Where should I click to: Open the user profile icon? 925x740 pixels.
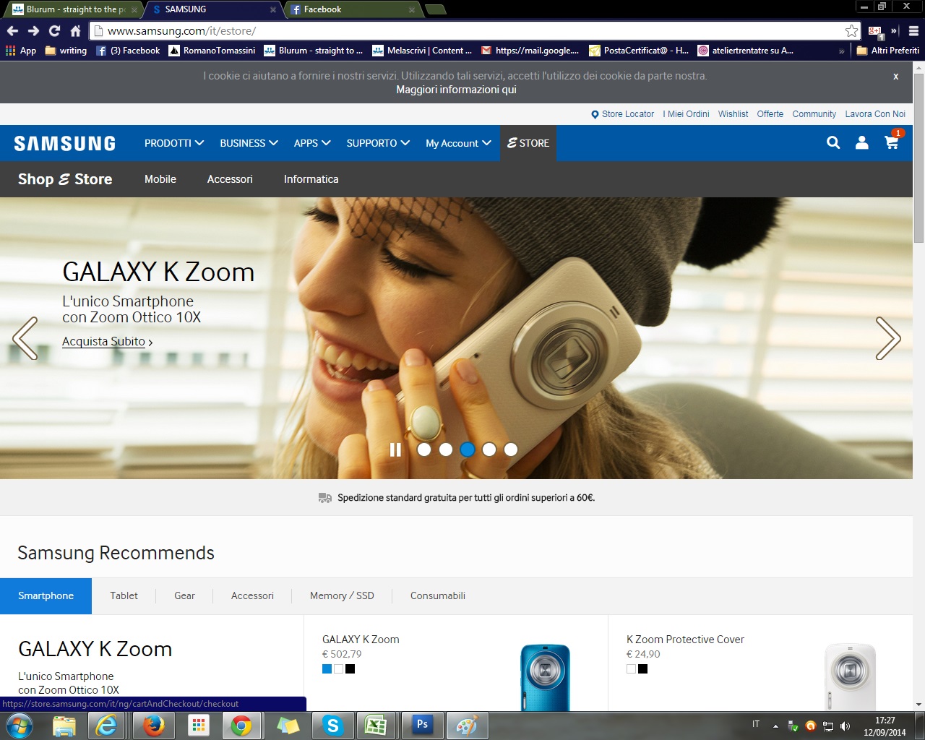click(x=862, y=143)
